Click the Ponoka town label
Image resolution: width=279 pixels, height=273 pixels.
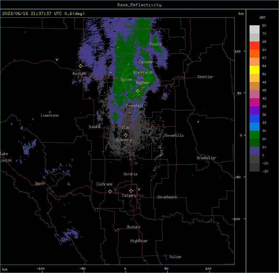pos(155,44)
